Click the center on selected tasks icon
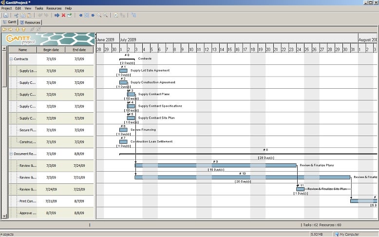Image resolution: width=379 pixels, height=237 pixels. click(x=87, y=15)
